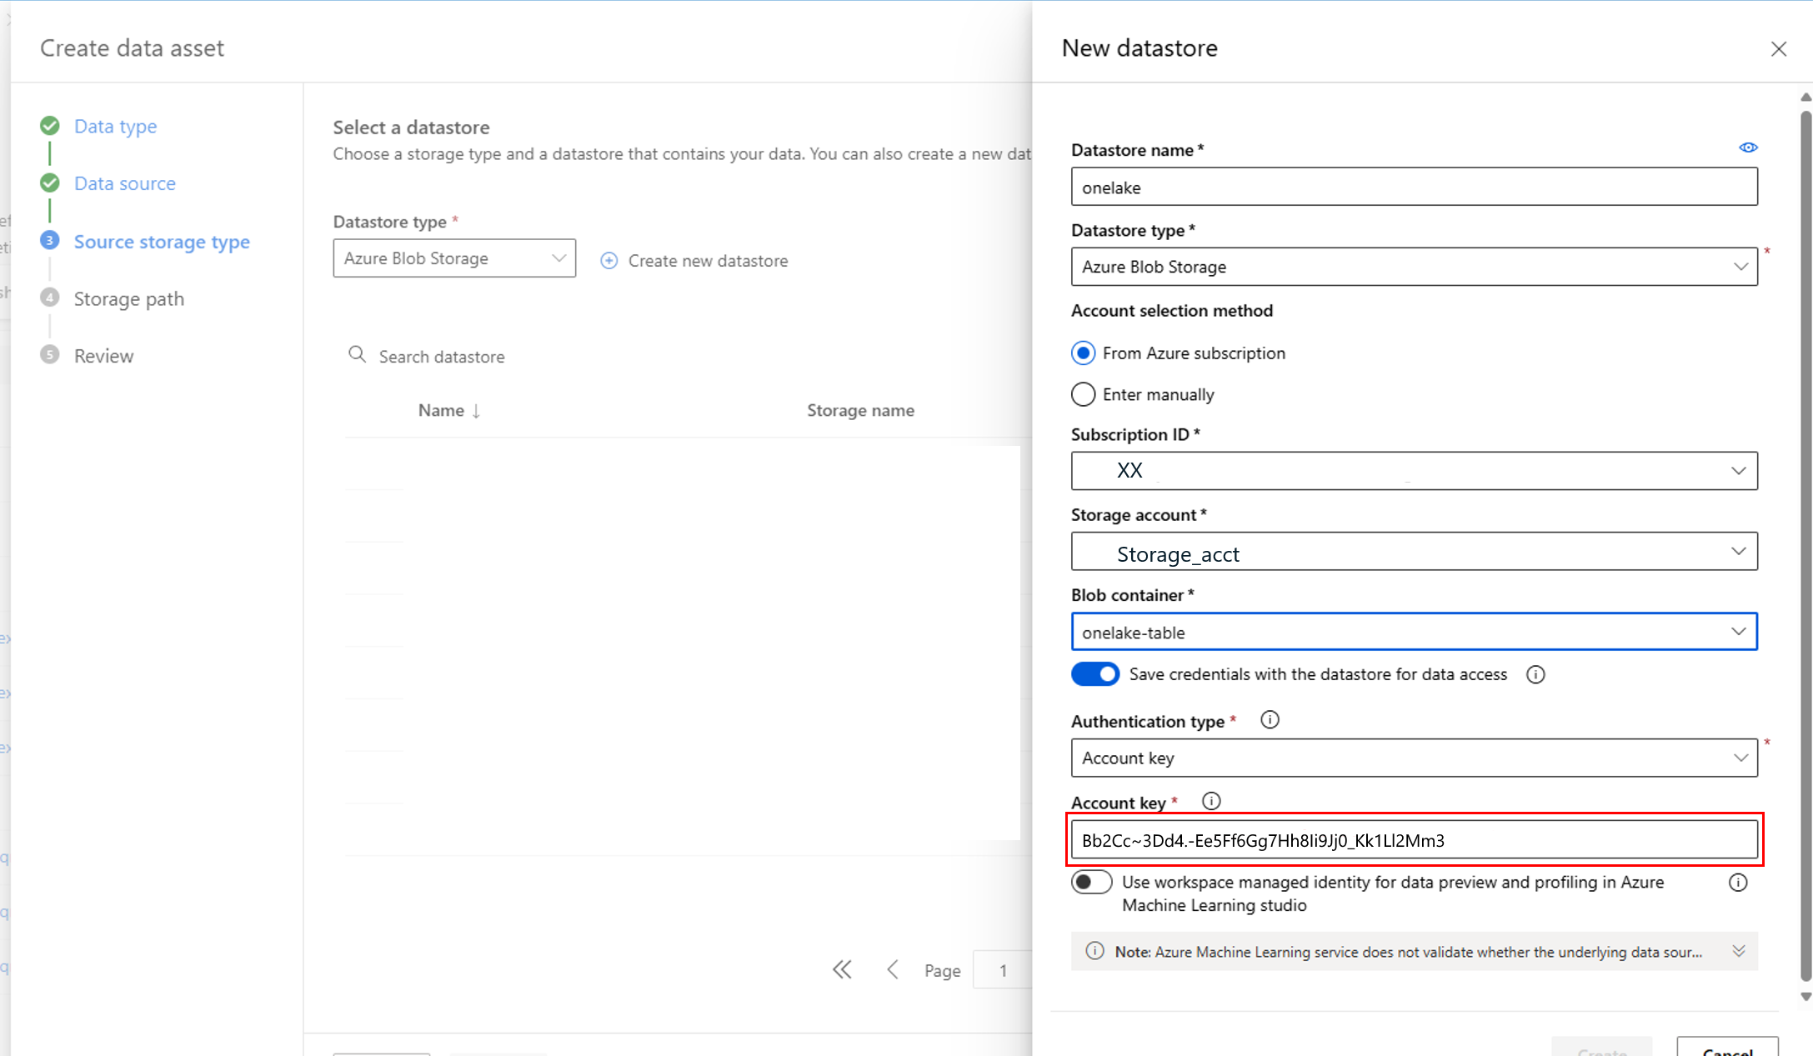Go to the Data source step
1813x1056 pixels.
pyautogui.click(x=125, y=183)
